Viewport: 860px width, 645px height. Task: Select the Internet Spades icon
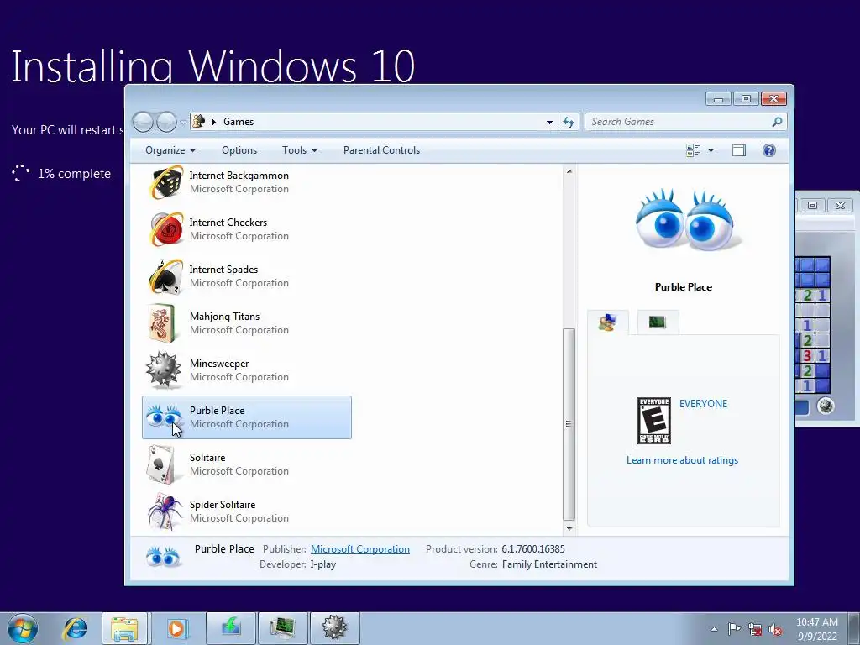coord(166,276)
